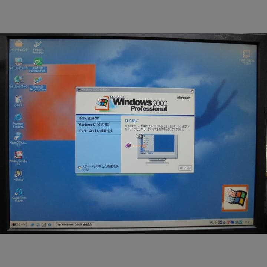Screen dimensions: 267x267
Task: Choose 今すぐ登録(R) in the dialog
Action: click(x=98, y=118)
